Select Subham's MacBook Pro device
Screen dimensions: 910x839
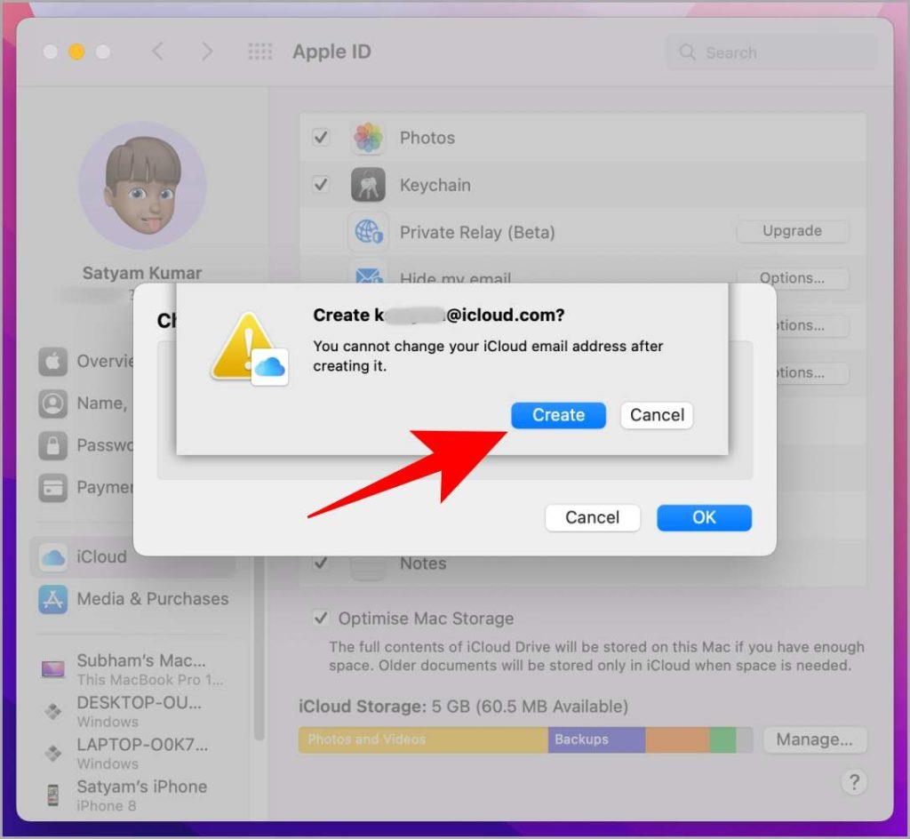133,669
